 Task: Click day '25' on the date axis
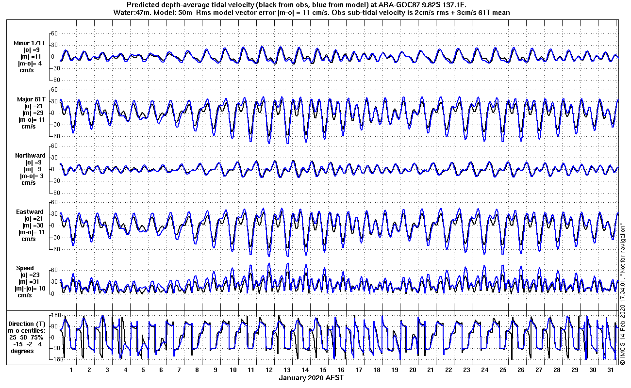(502, 370)
